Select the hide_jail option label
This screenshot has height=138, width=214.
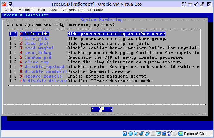point(37,43)
